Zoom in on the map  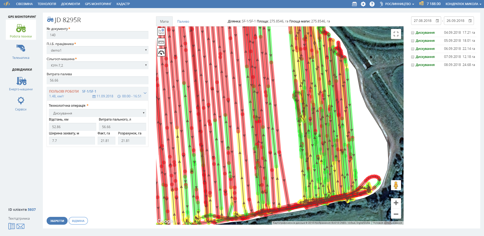point(396,203)
